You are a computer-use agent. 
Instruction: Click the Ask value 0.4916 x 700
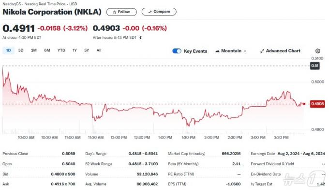point(63,184)
